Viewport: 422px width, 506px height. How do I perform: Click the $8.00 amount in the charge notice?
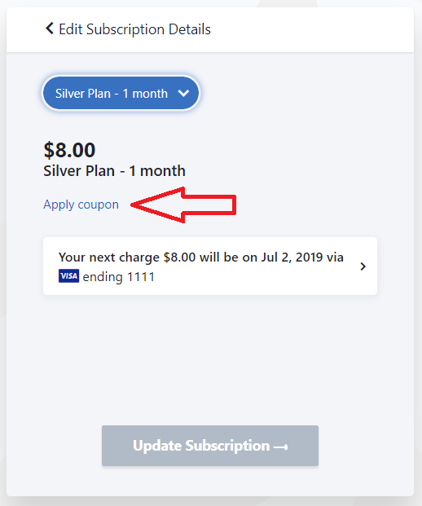coord(179,257)
